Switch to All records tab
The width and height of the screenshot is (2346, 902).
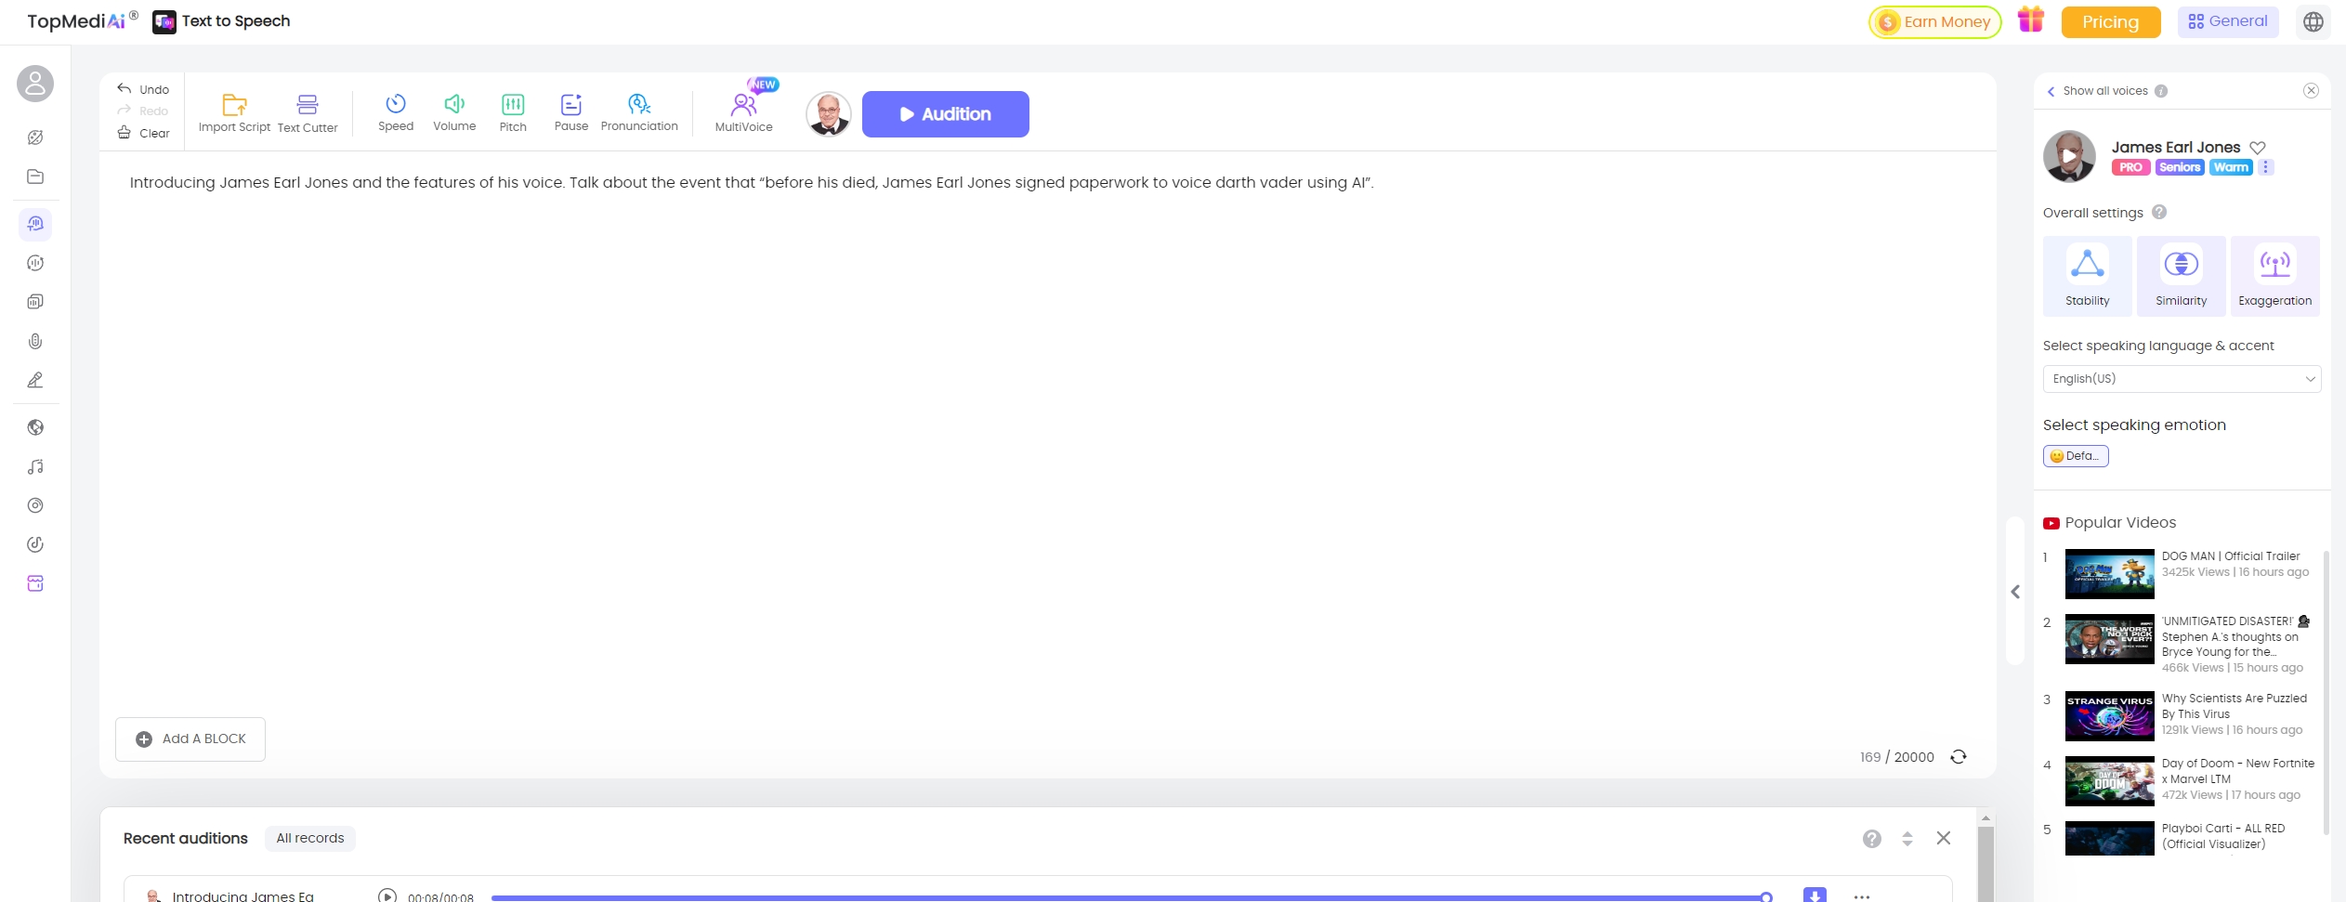(x=310, y=839)
